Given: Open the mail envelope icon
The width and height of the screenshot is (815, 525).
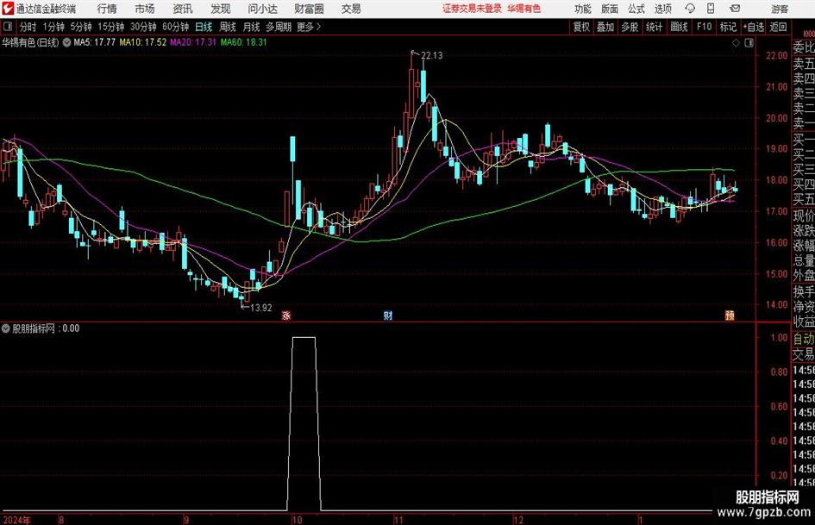Looking at the screenshot, I should (x=735, y=9).
